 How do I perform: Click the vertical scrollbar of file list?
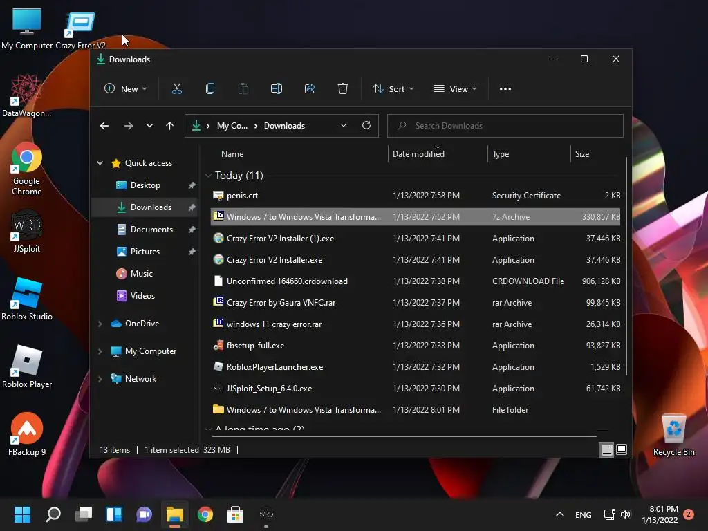coord(626,266)
